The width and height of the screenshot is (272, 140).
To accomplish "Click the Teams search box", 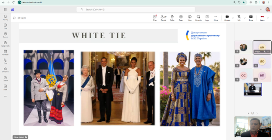I will coord(136,9).
